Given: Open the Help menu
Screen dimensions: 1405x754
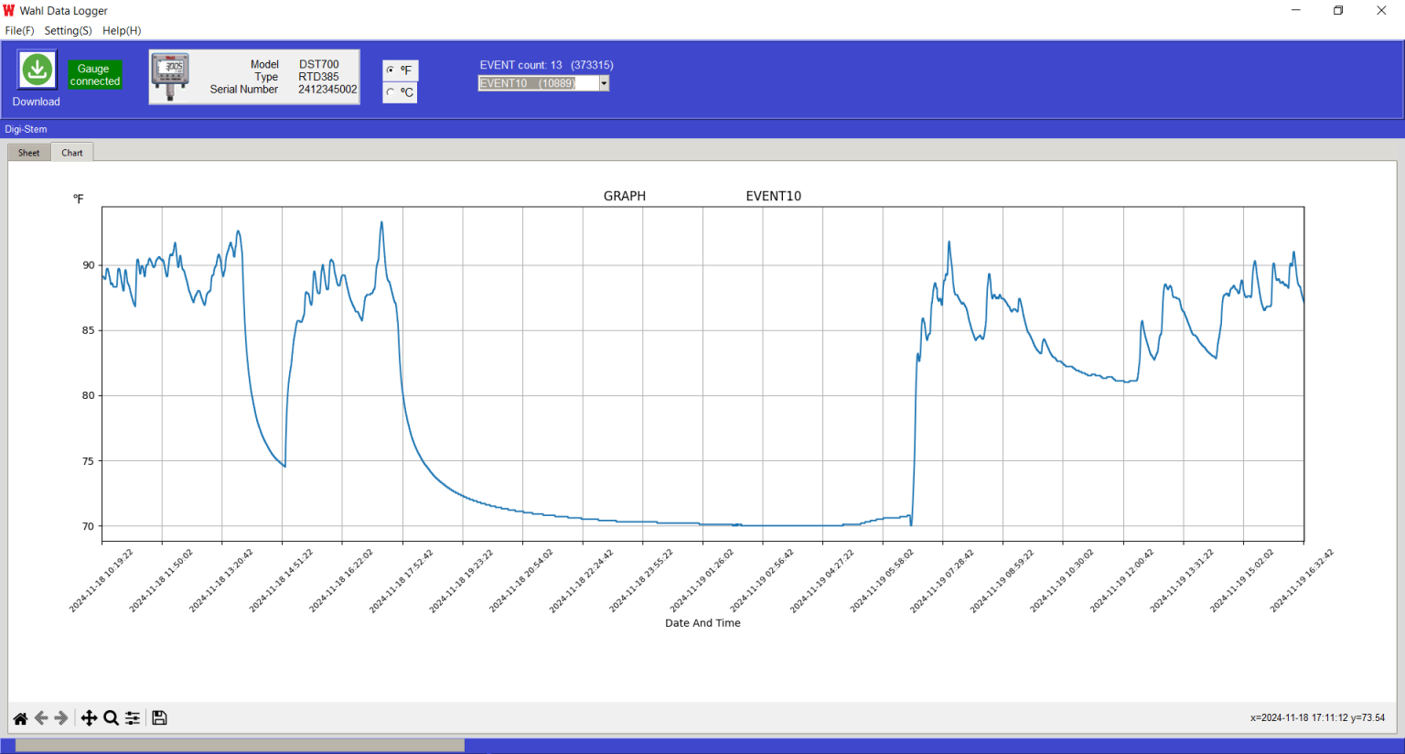Looking at the screenshot, I should coord(121,30).
